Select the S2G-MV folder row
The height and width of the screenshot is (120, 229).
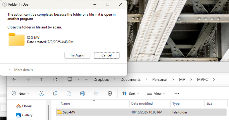coord(92,112)
